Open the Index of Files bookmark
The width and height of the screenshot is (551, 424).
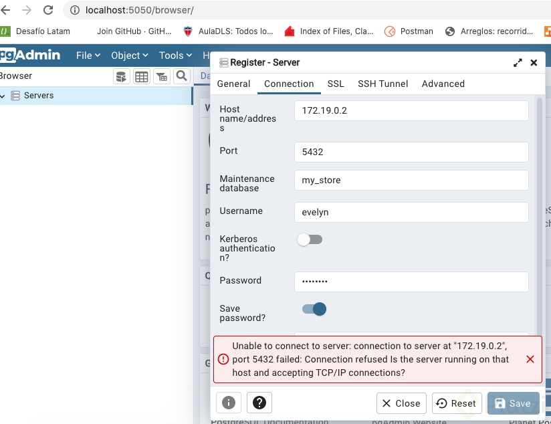point(329,31)
